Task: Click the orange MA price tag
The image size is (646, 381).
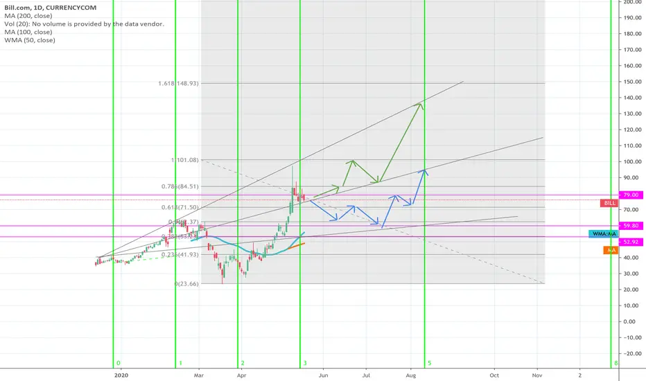Action: tap(611, 250)
